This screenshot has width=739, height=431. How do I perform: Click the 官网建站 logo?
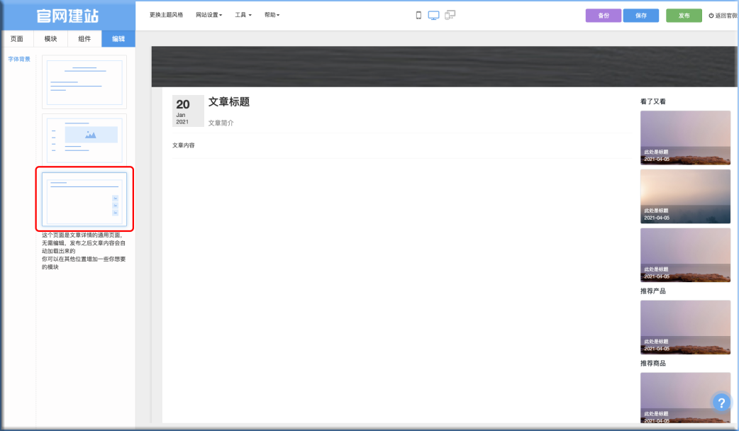point(68,16)
